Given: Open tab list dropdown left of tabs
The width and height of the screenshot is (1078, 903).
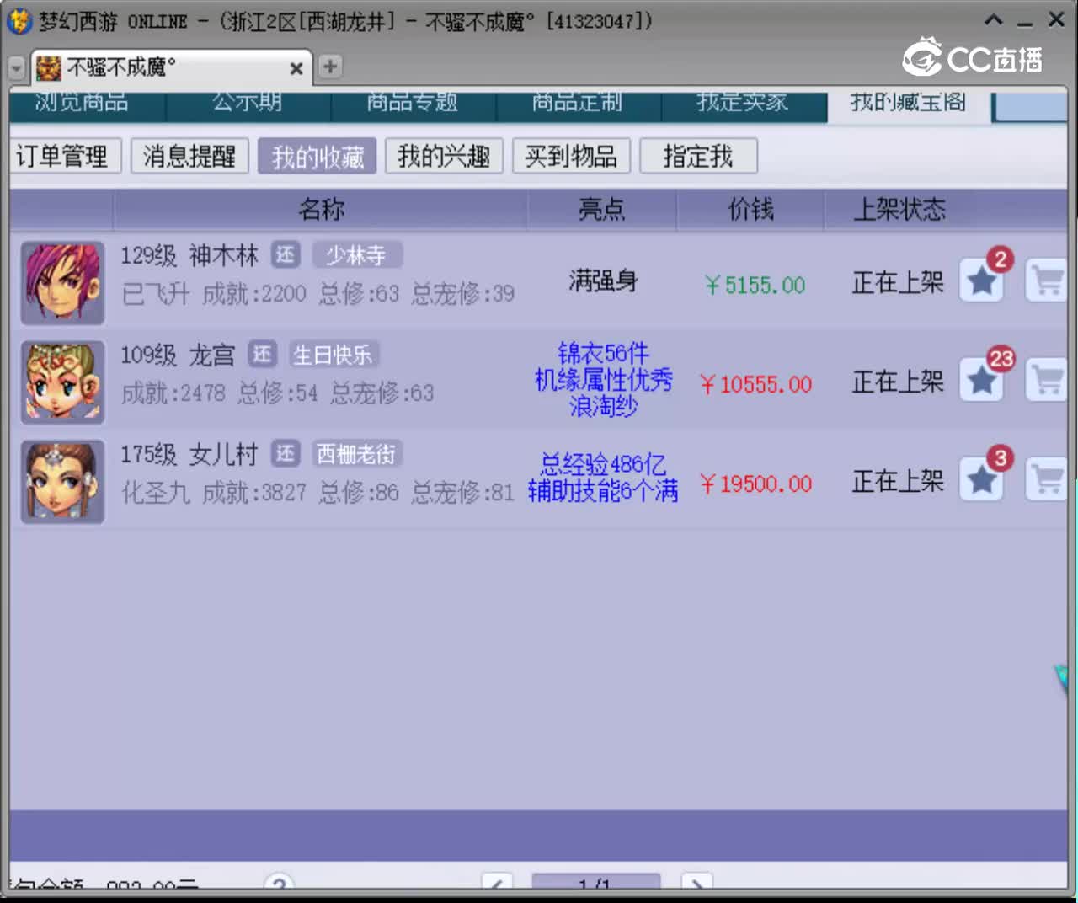Looking at the screenshot, I should pos(16,67).
